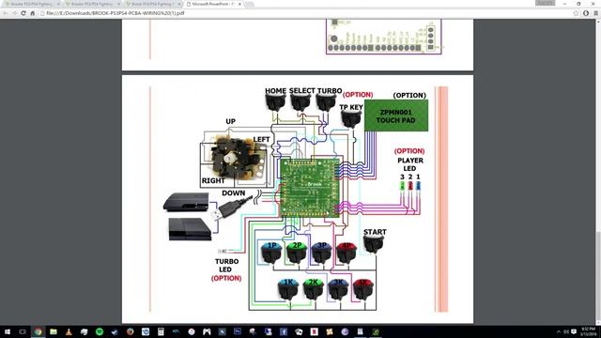
Task: Click the blue 1P button in diagram
Action: (271, 253)
